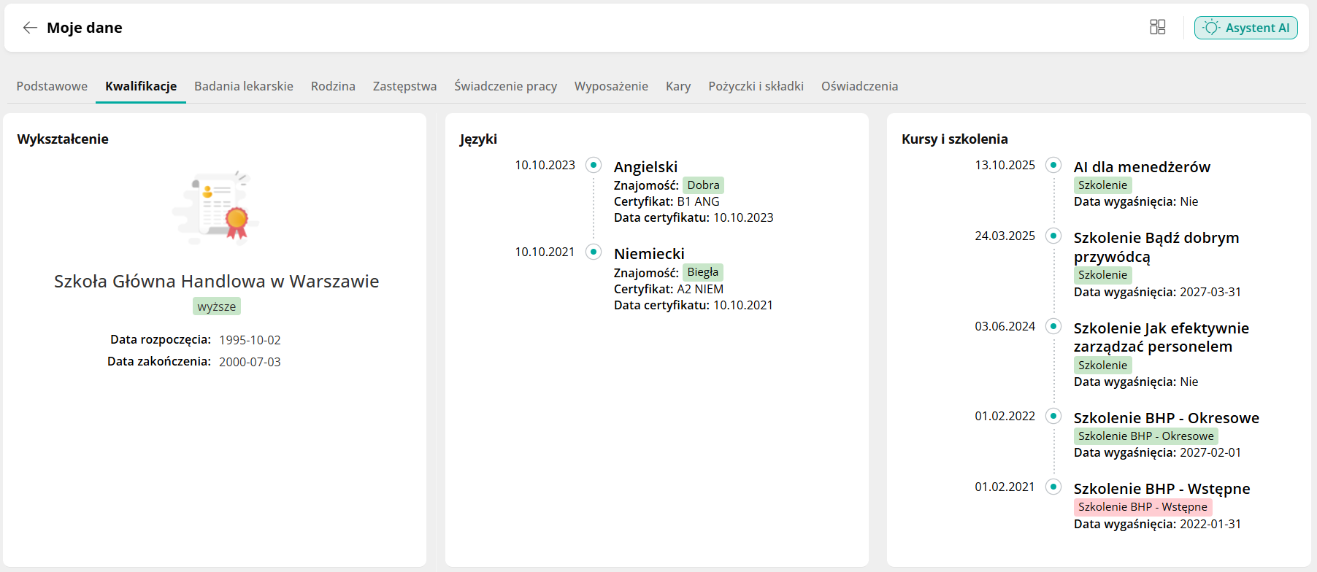The image size is (1317, 572).
Task: Click the Języki section heading
Action: (x=478, y=139)
